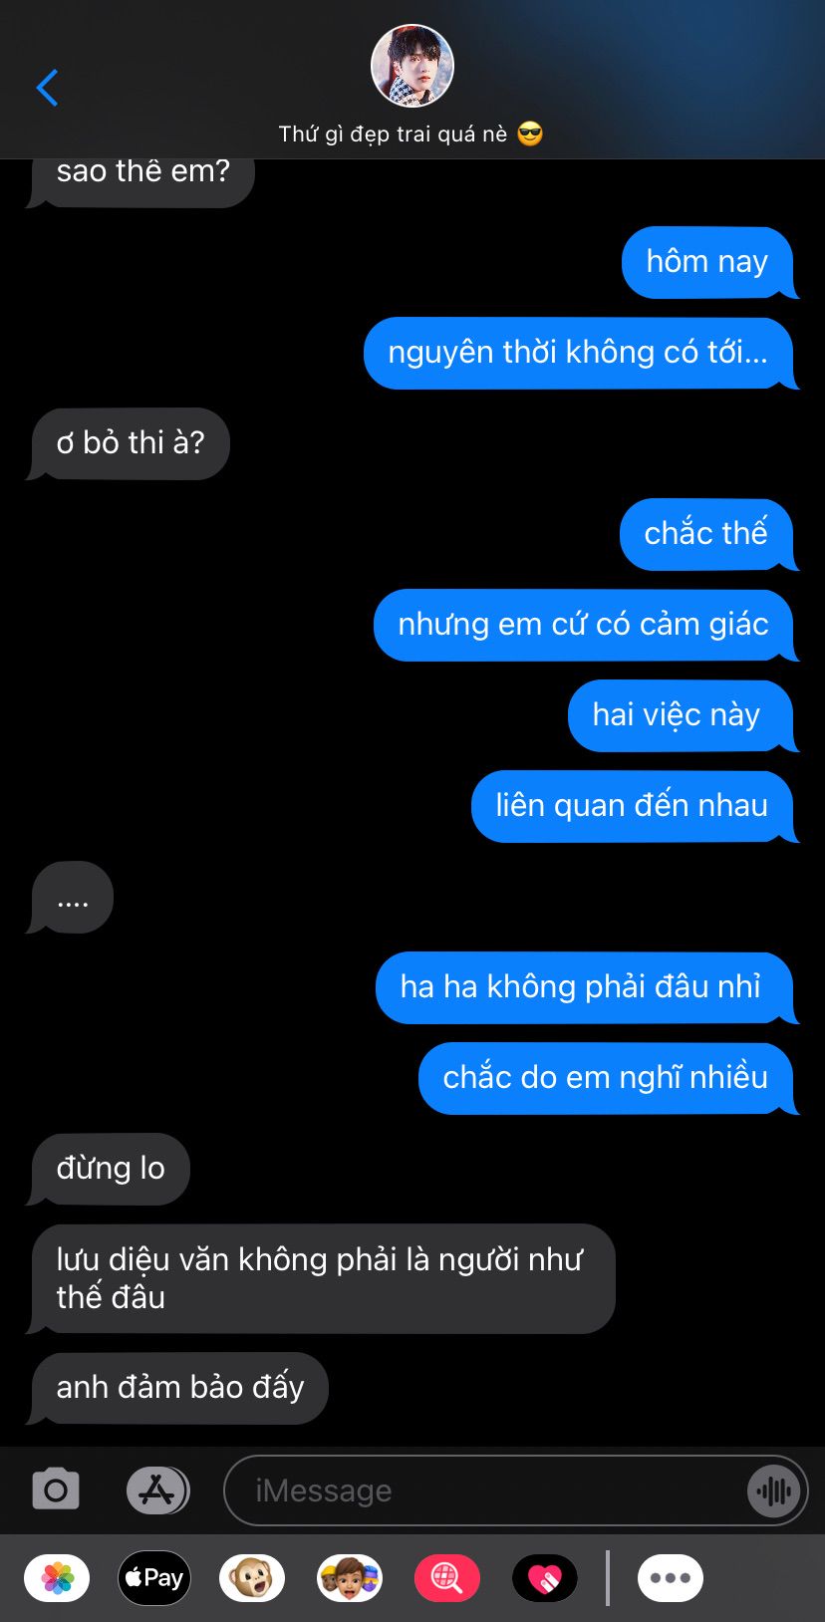Tap the audio message waveform icon

tap(774, 1490)
